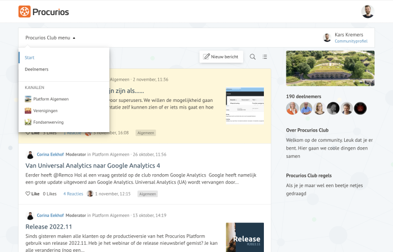This screenshot has width=393, height=252.
Task: Open the screenshot thumbnail in highlighted post
Action: [x=245, y=105]
